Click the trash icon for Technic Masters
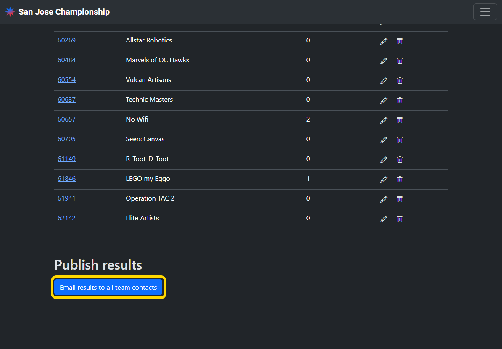 pos(400,100)
